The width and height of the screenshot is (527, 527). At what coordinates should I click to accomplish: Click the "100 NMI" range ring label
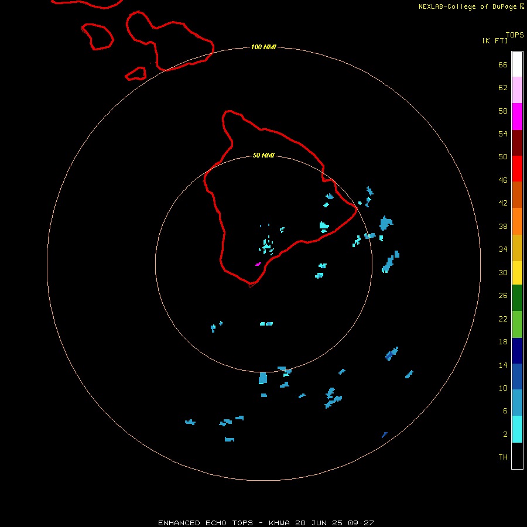pyautogui.click(x=263, y=47)
